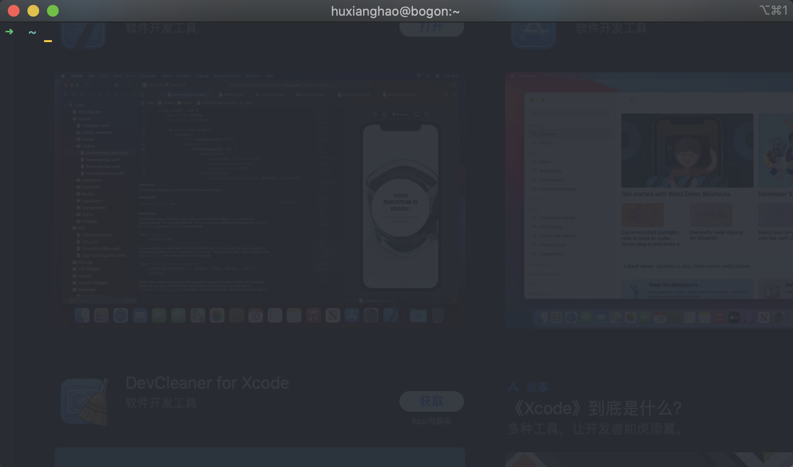
Task: Click the back navigation arrow in Developer app
Action: pos(622,99)
